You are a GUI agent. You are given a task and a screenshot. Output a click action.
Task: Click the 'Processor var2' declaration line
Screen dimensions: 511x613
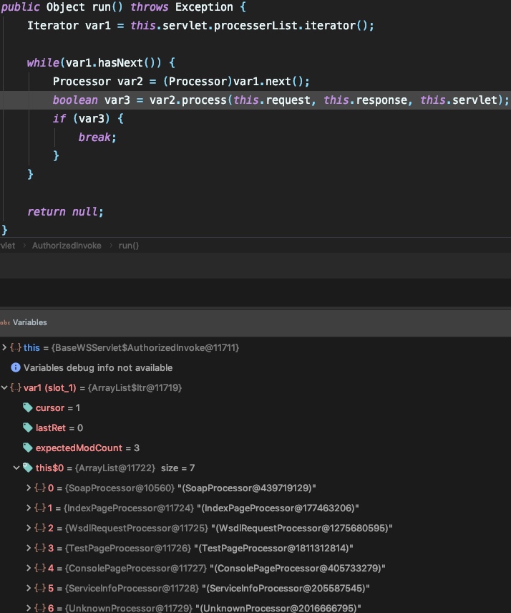[x=181, y=82]
